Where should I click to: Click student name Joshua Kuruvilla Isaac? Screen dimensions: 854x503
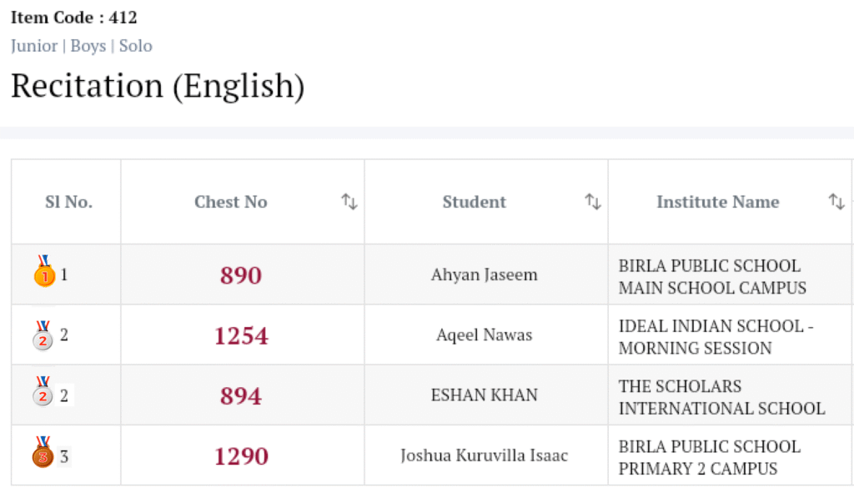(484, 455)
